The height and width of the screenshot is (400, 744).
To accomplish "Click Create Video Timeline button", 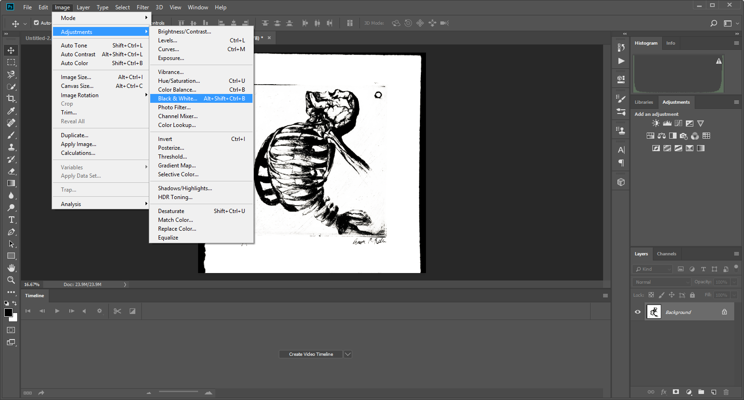I will pos(311,354).
